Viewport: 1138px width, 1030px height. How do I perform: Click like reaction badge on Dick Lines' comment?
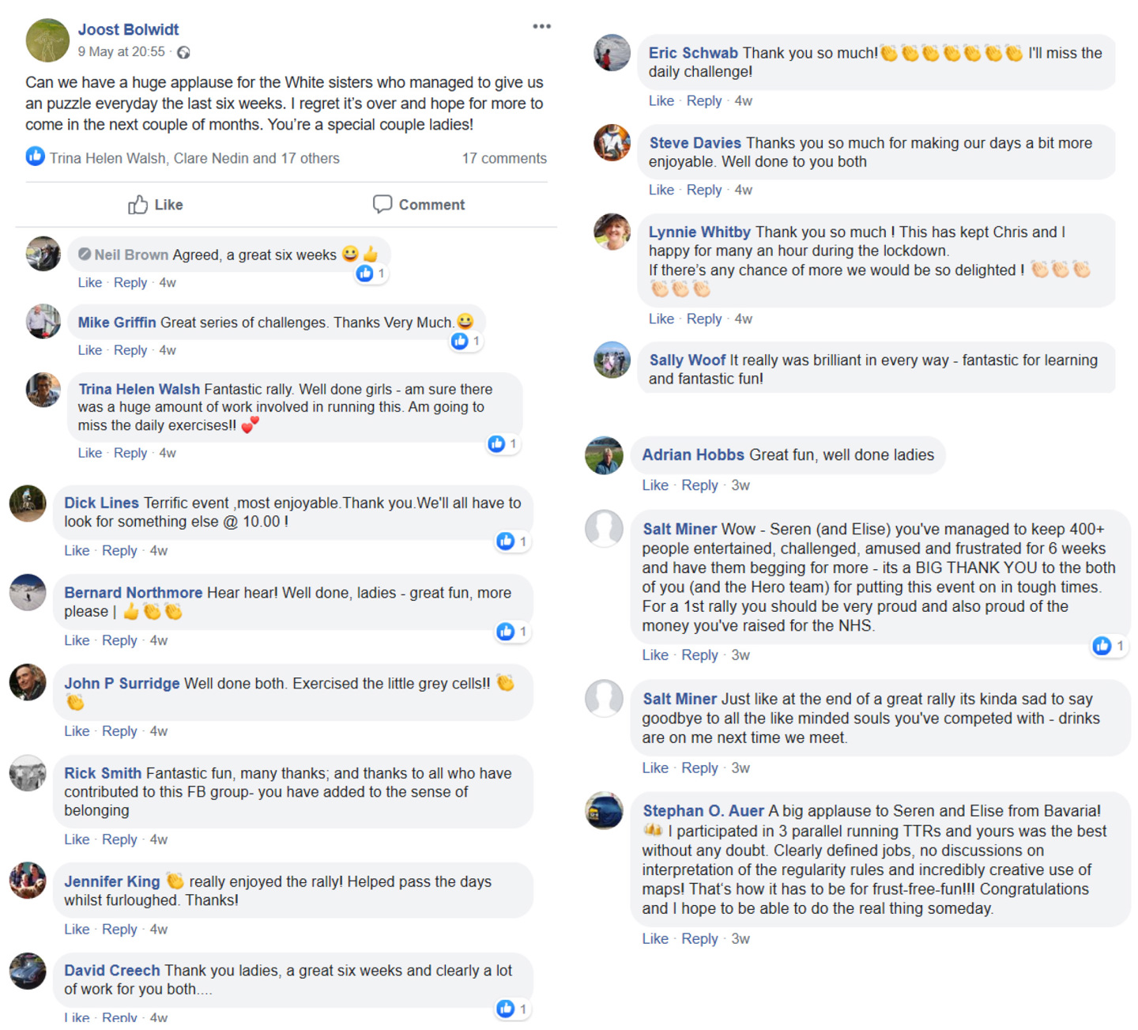click(506, 541)
